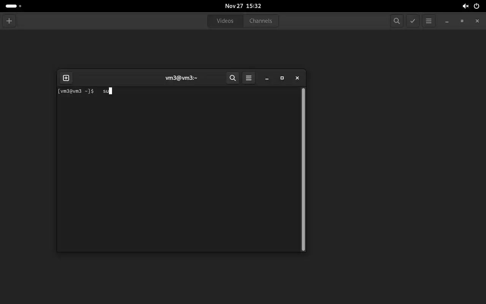Screen dimensions: 486x304
Task: Switch to the Channels tab
Action: coord(261,21)
